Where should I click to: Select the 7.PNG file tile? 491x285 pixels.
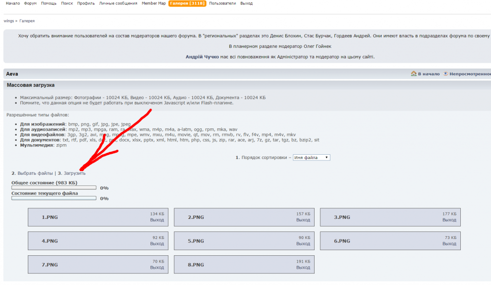tap(98, 264)
